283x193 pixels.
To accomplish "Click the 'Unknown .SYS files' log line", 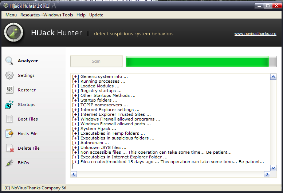I will [x=99, y=147].
